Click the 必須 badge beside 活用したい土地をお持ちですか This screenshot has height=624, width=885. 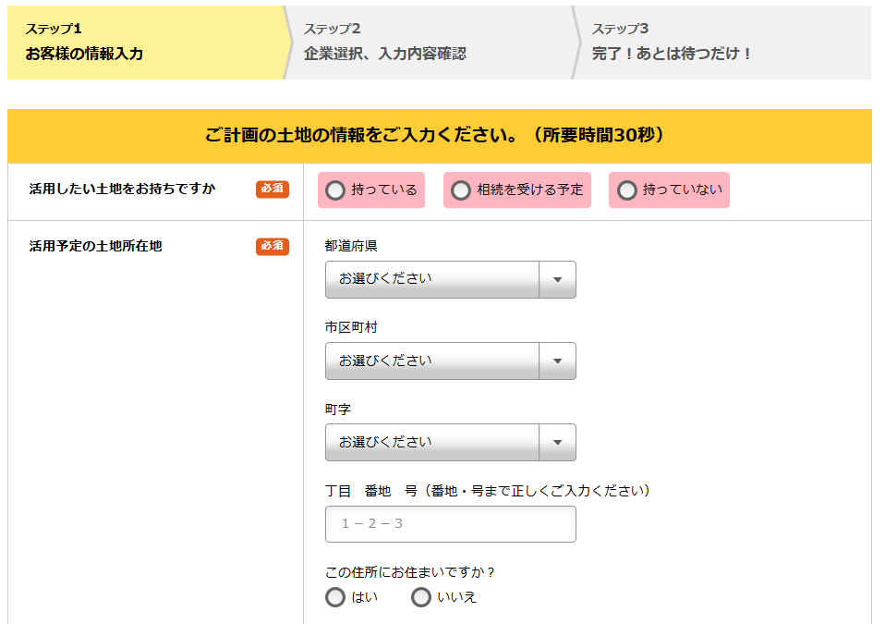click(x=273, y=190)
